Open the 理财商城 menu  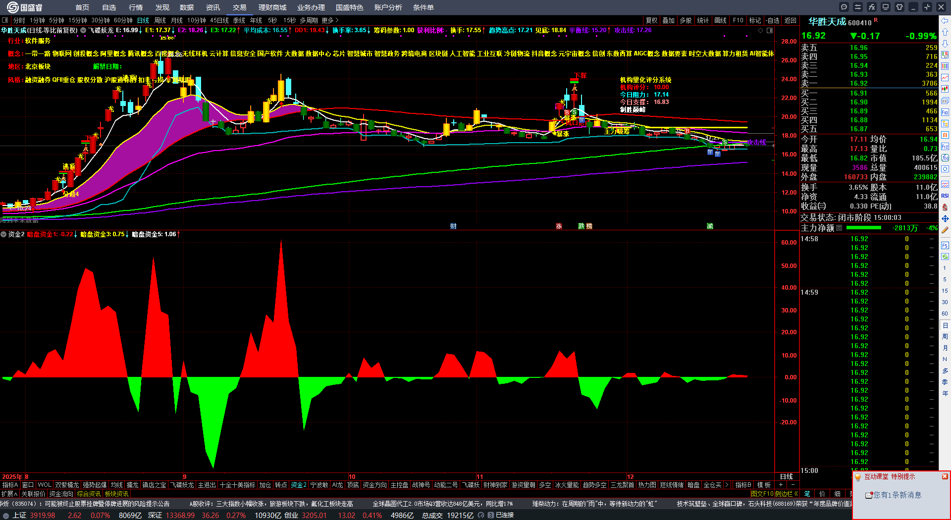[x=272, y=7]
